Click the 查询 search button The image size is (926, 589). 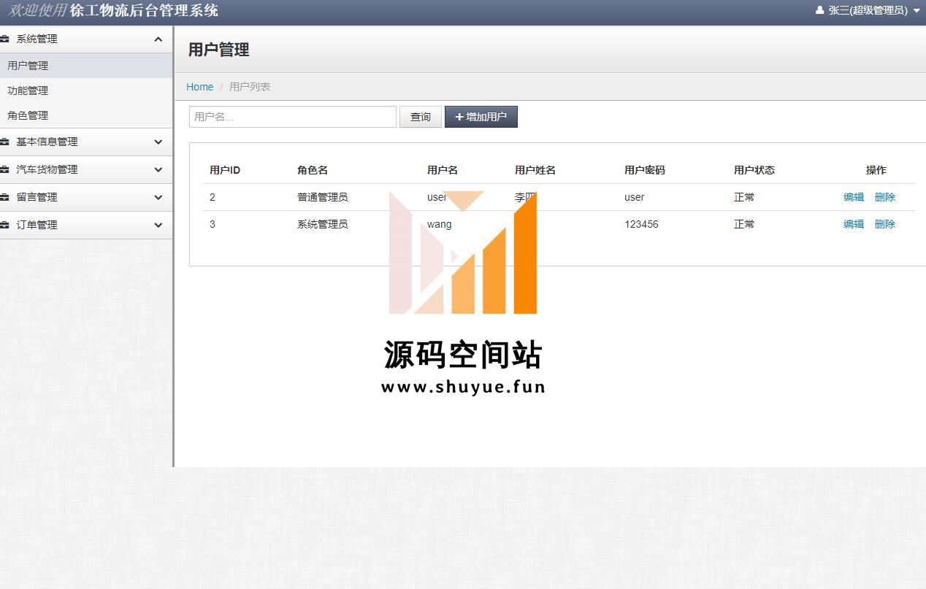pos(421,117)
